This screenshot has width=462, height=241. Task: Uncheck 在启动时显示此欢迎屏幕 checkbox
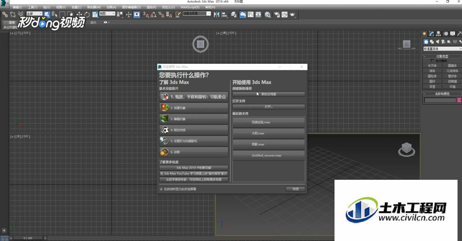coord(161,189)
